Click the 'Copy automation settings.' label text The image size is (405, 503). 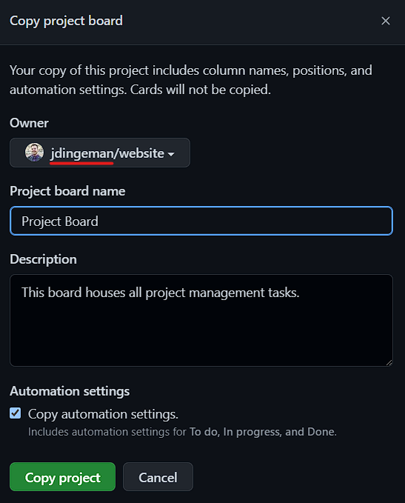[103, 414]
